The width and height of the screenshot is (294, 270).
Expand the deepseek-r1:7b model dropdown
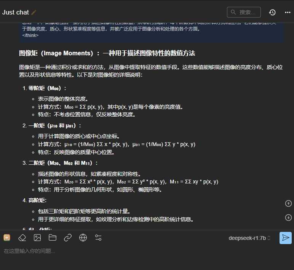point(250,238)
